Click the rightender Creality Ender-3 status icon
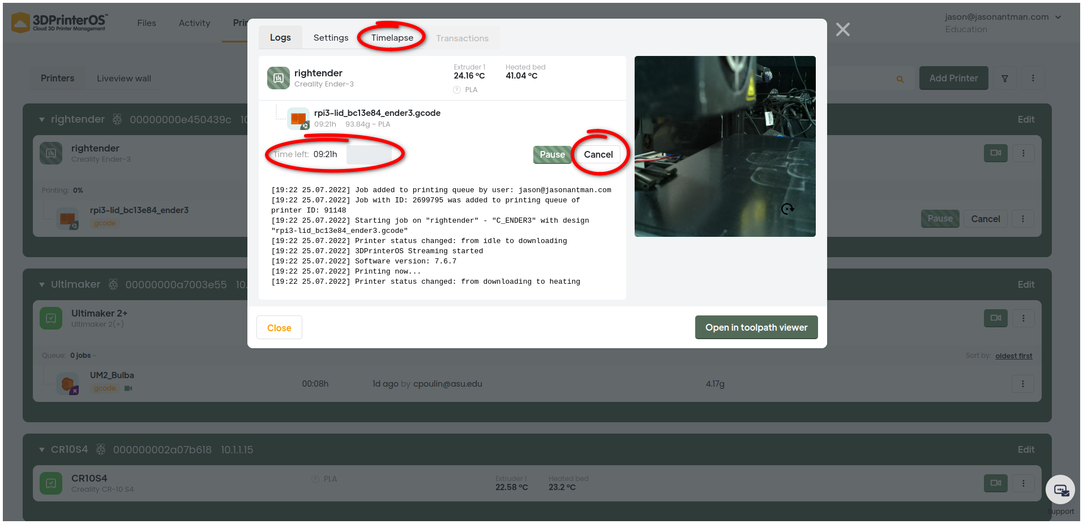This screenshot has width=1083, height=524. (x=51, y=153)
